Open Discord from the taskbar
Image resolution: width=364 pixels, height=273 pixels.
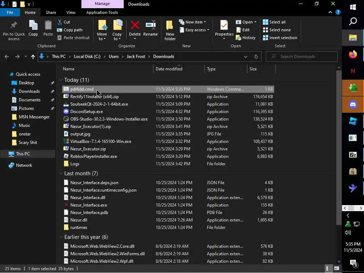pyautogui.click(x=353, y=105)
